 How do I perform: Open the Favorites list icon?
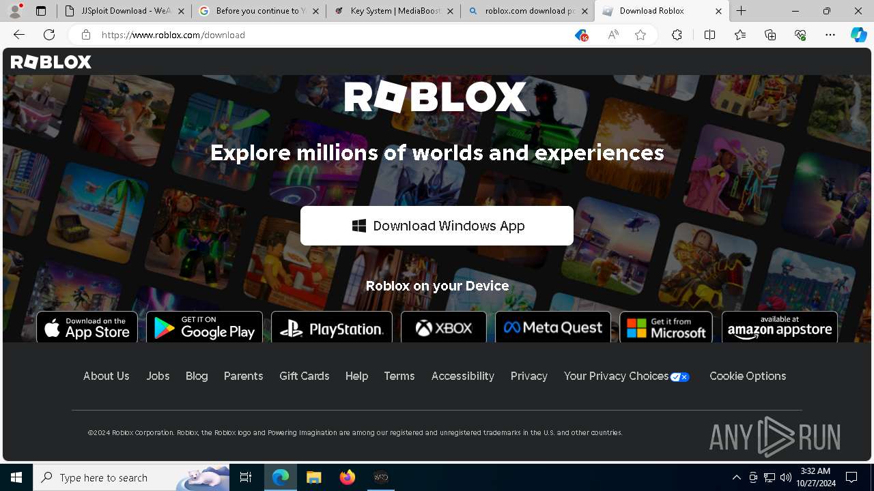point(740,35)
